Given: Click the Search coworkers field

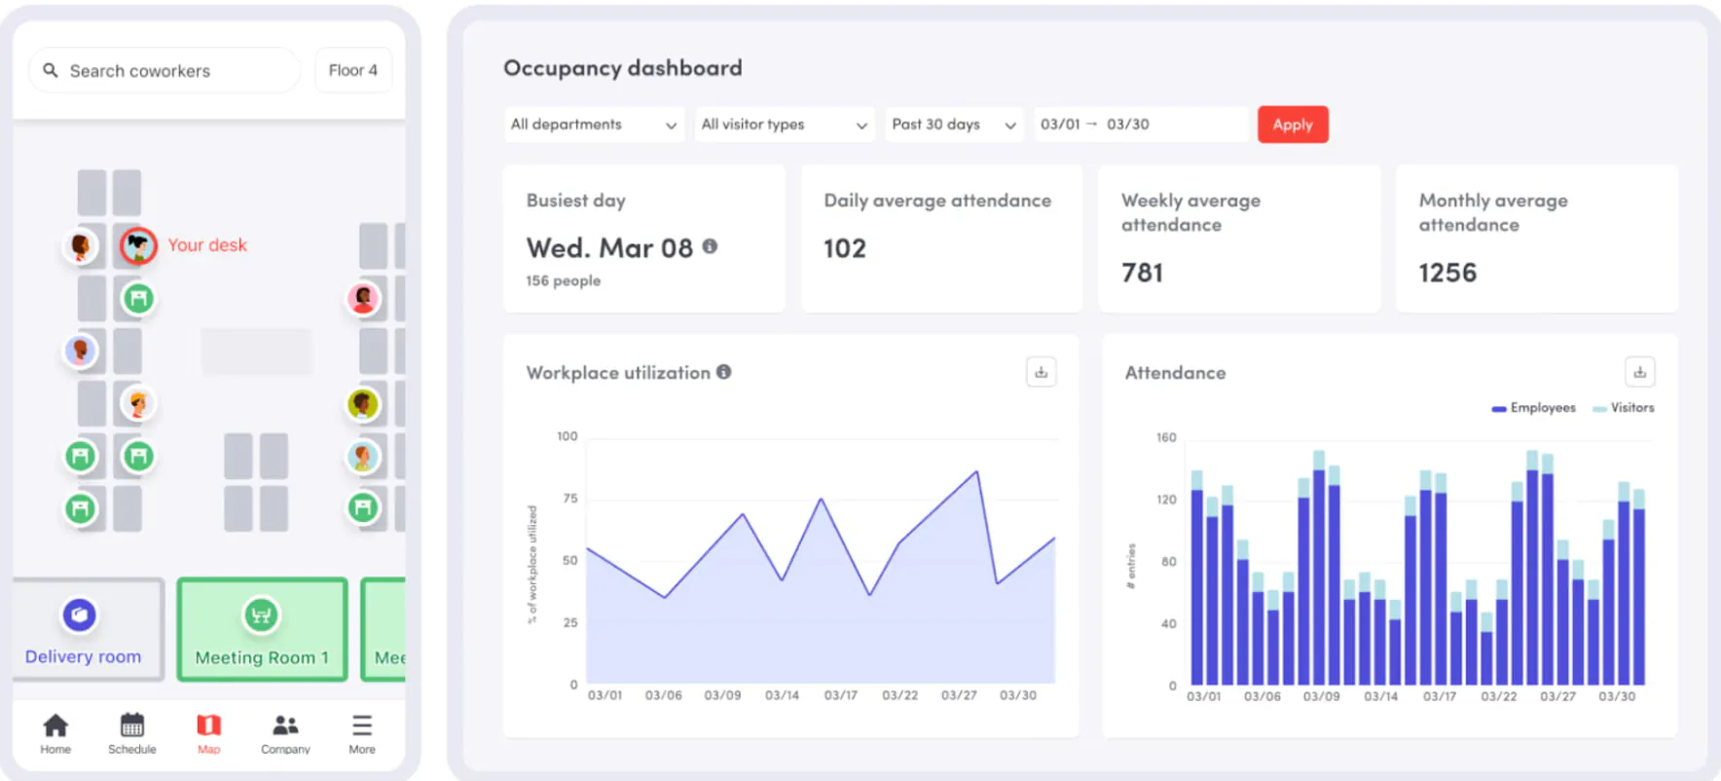Looking at the screenshot, I should pos(165,70).
